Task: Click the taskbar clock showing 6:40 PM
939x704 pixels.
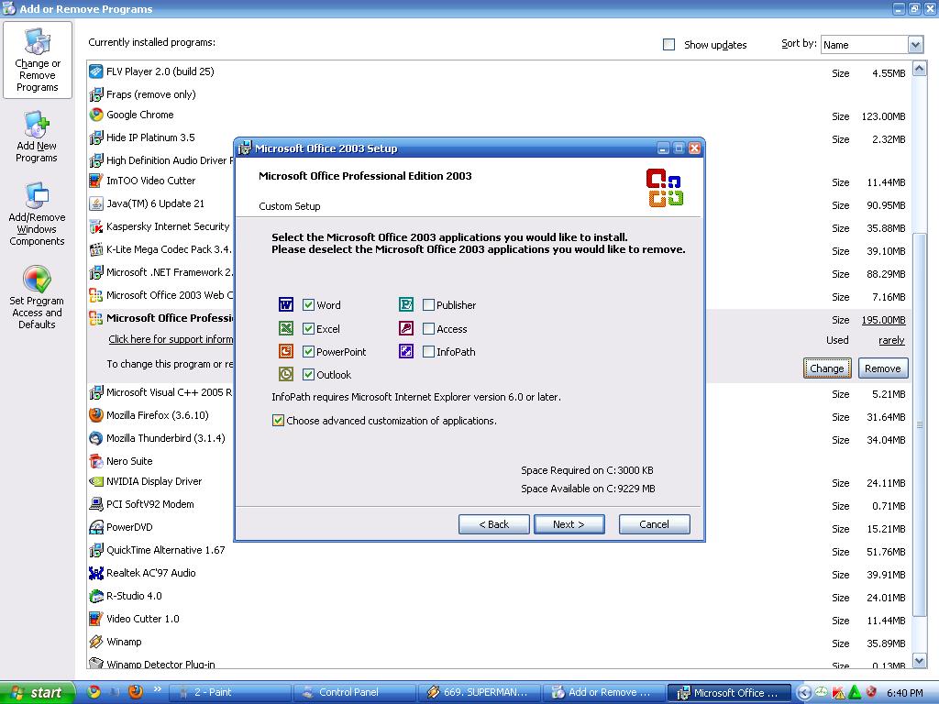Action: click(904, 693)
